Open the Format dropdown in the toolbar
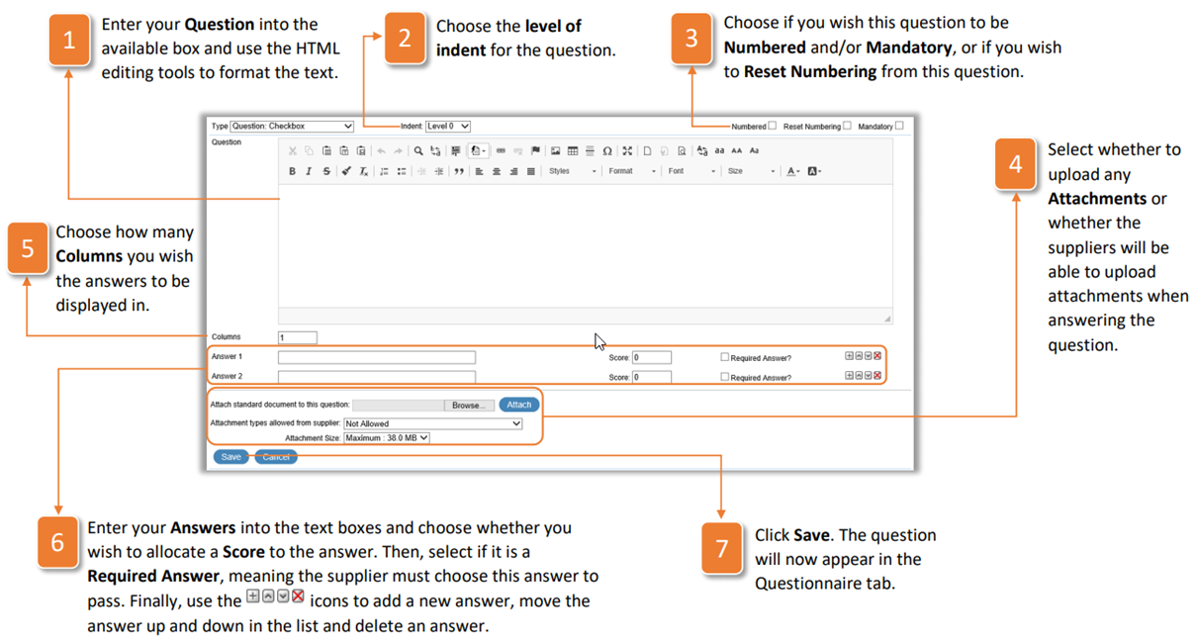 click(x=629, y=170)
